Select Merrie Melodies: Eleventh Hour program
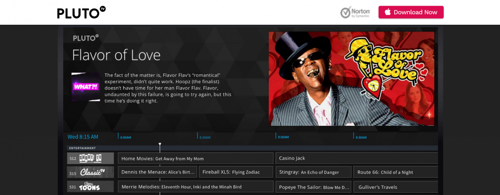 coord(196,187)
